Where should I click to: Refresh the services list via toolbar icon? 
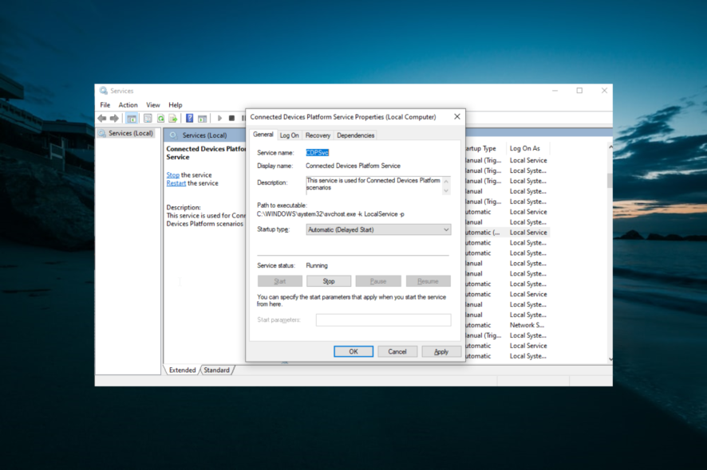pyautogui.click(x=160, y=119)
